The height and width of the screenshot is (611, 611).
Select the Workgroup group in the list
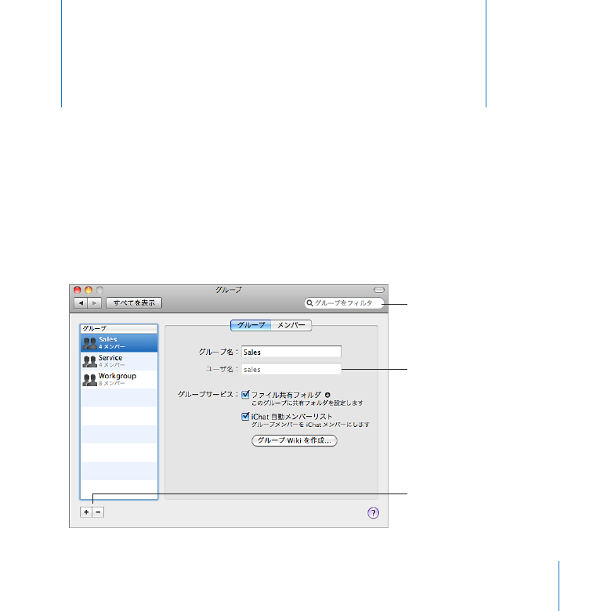point(119,380)
